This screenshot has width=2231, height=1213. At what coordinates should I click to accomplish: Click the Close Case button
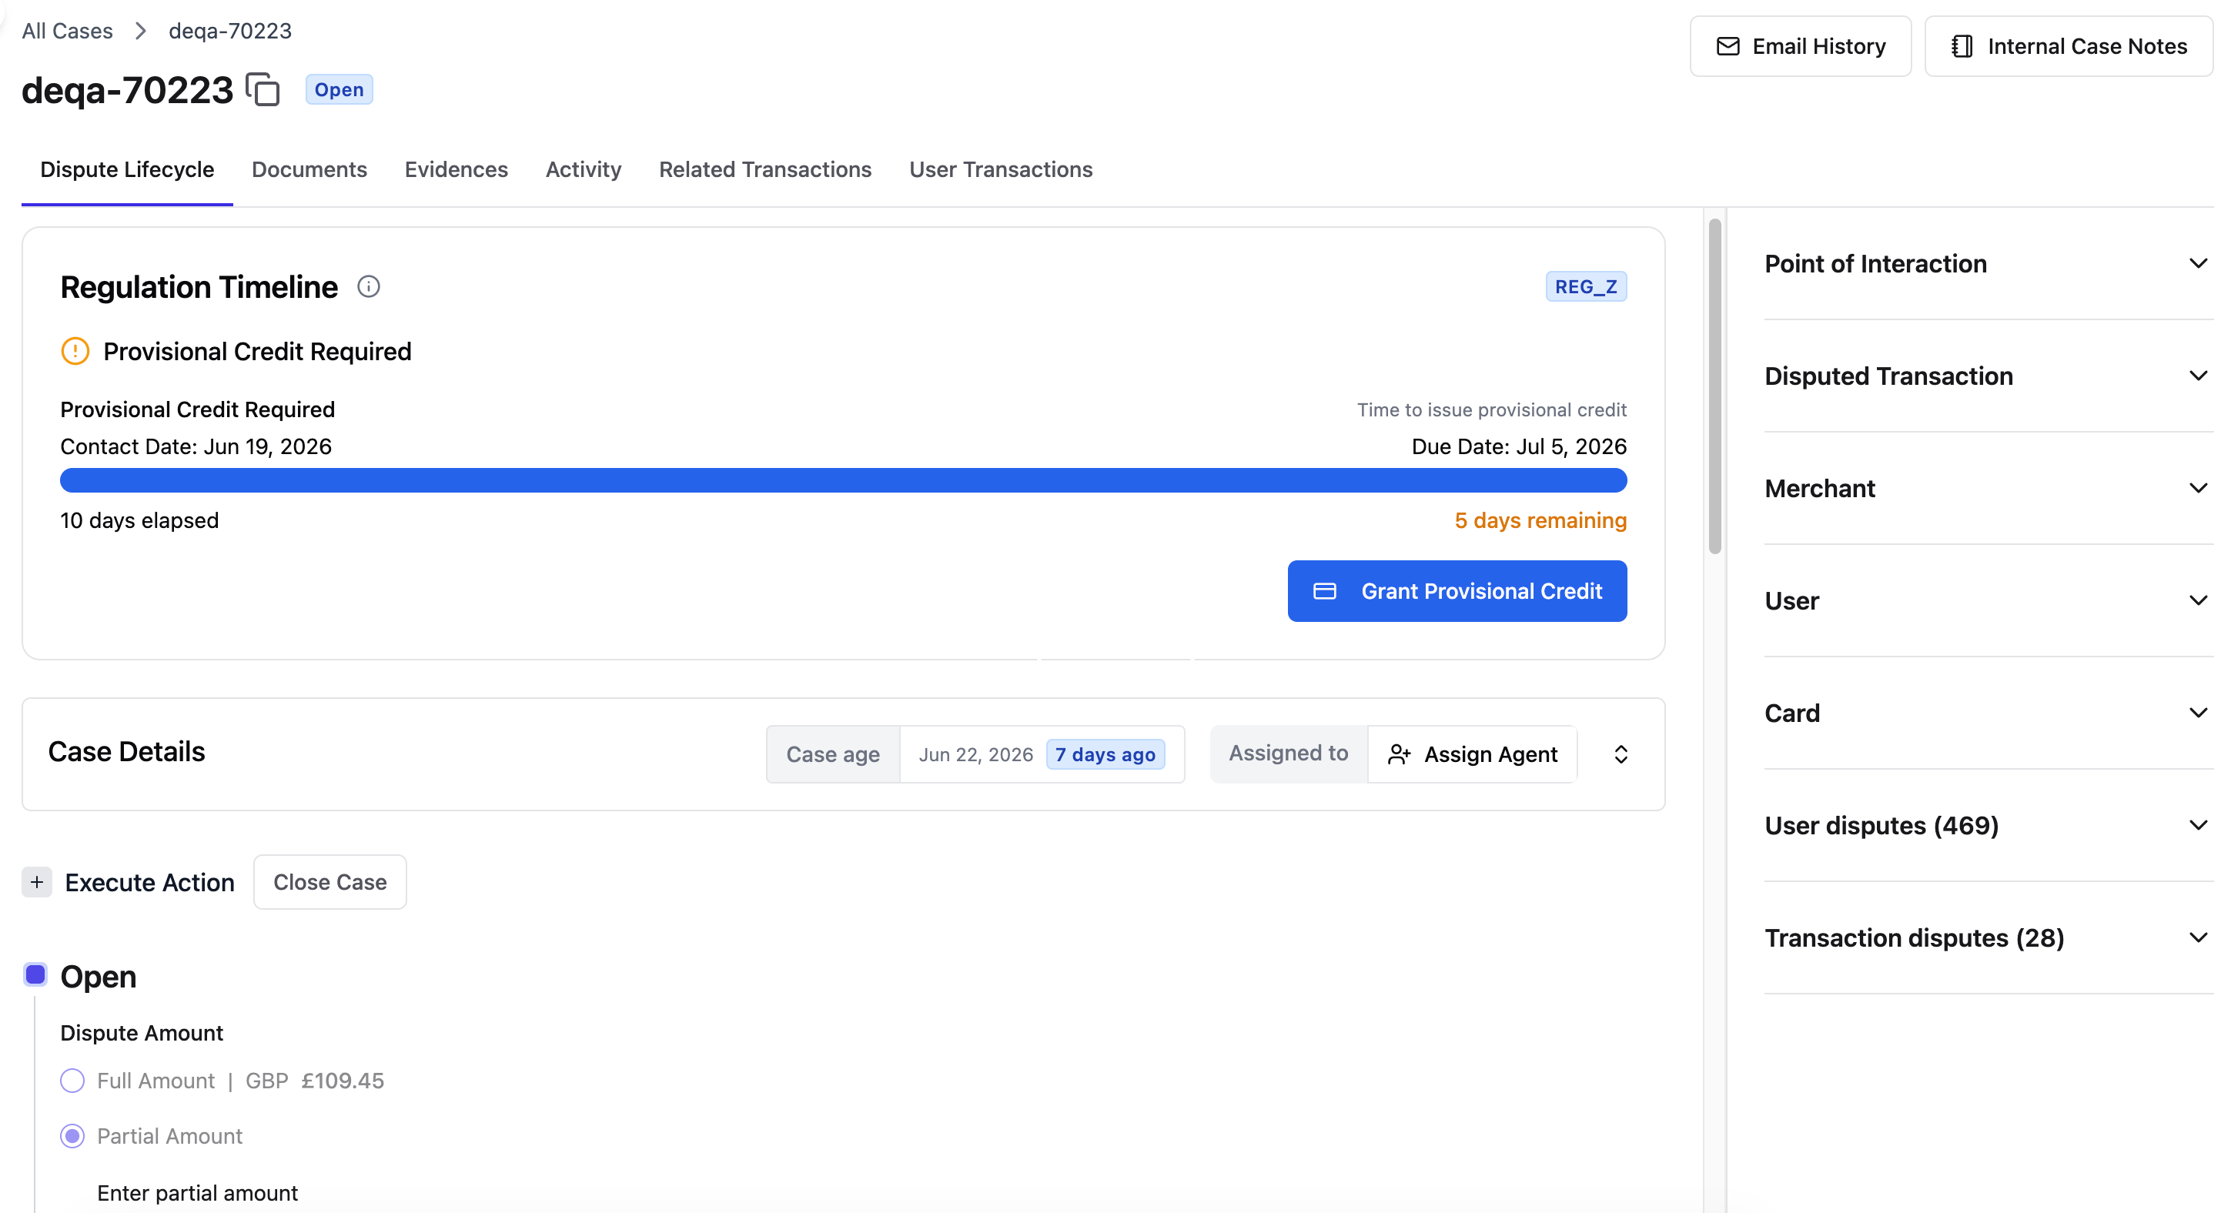pyautogui.click(x=330, y=882)
